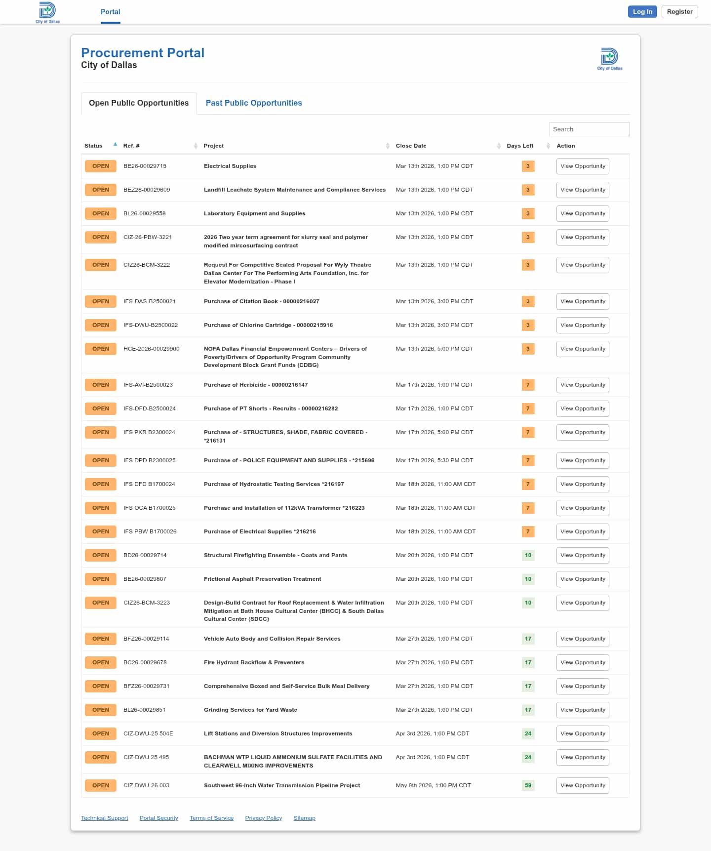
Task: Click the Log In button
Action: pyautogui.click(x=642, y=12)
